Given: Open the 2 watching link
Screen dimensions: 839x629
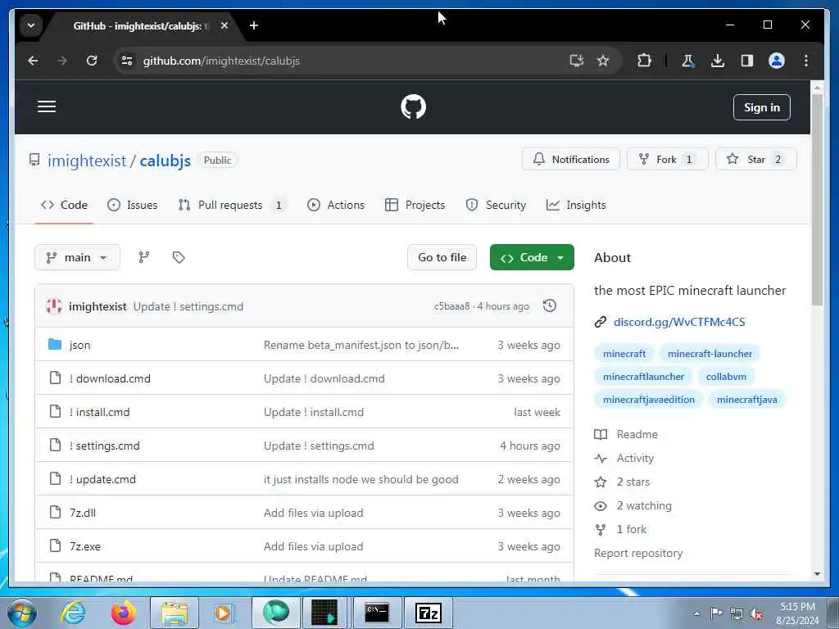Looking at the screenshot, I should [x=644, y=505].
